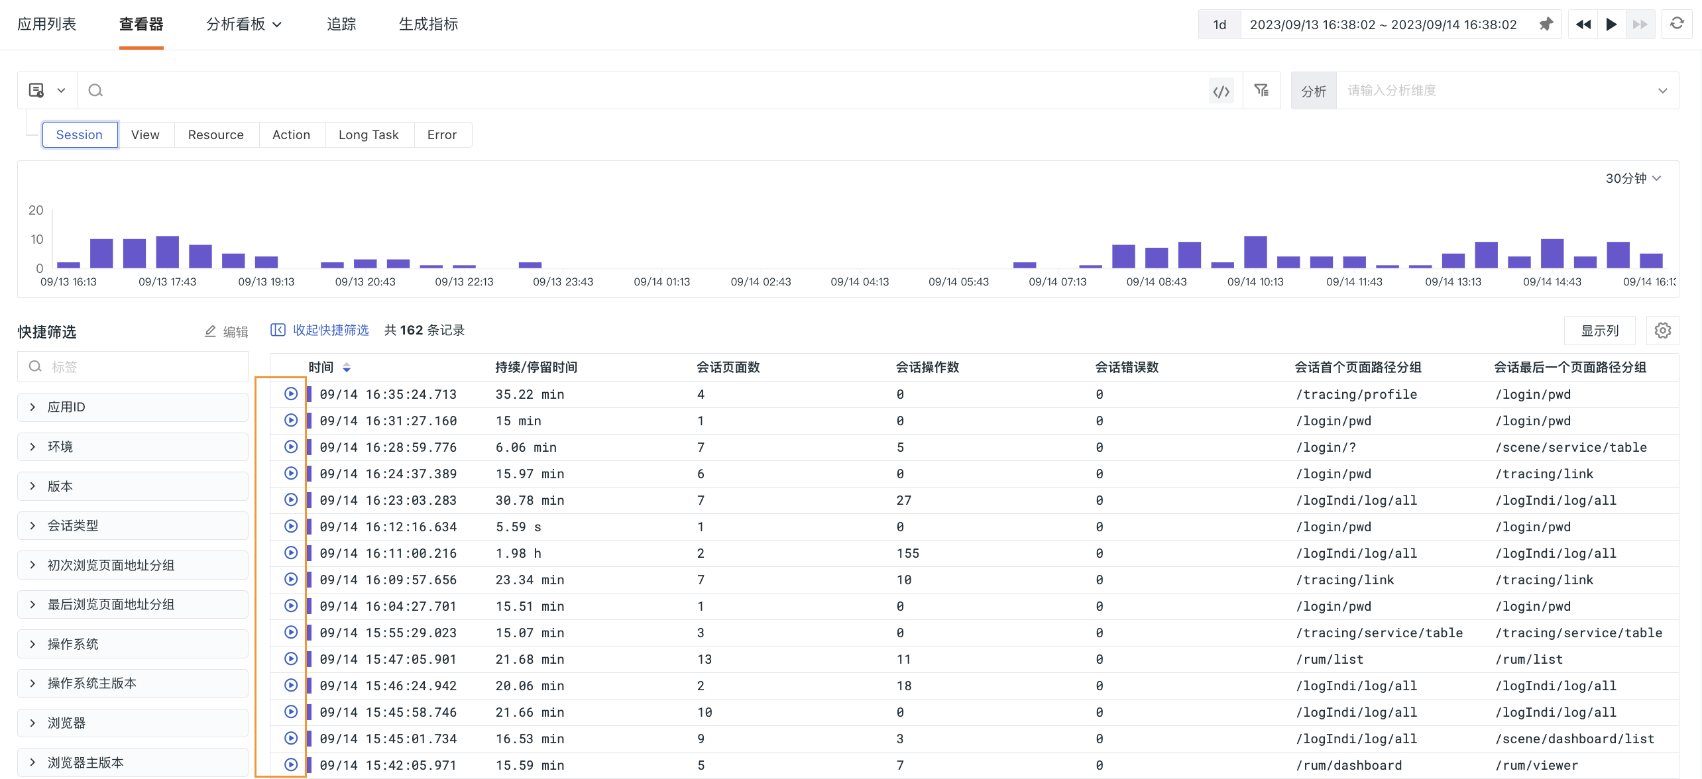Switch data type to Error
This screenshot has height=779, width=1702.
point(442,134)
